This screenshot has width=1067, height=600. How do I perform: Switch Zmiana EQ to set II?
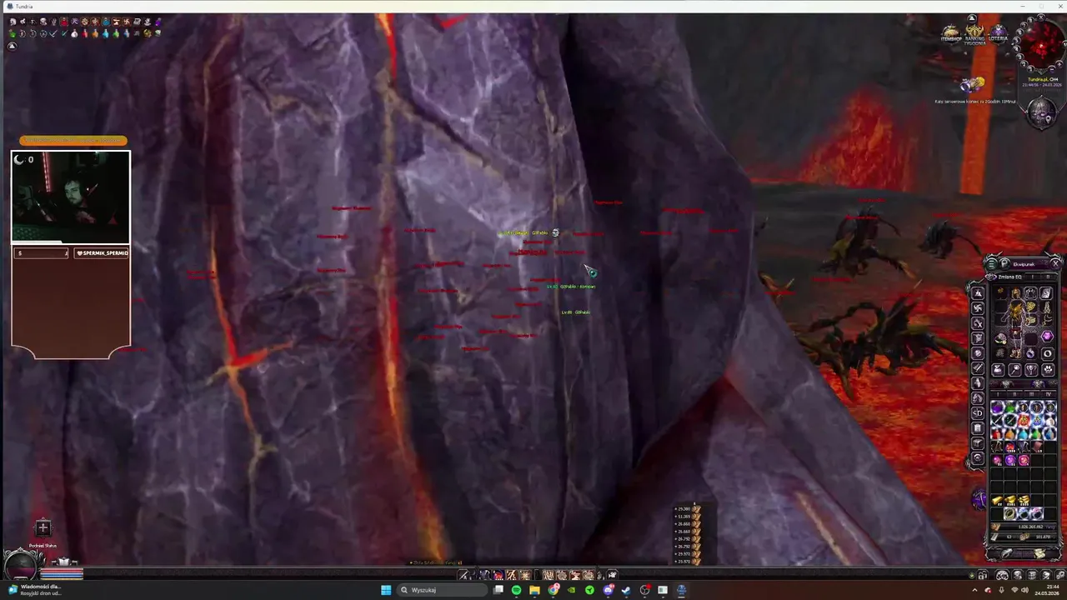[x=1048, y=277]
